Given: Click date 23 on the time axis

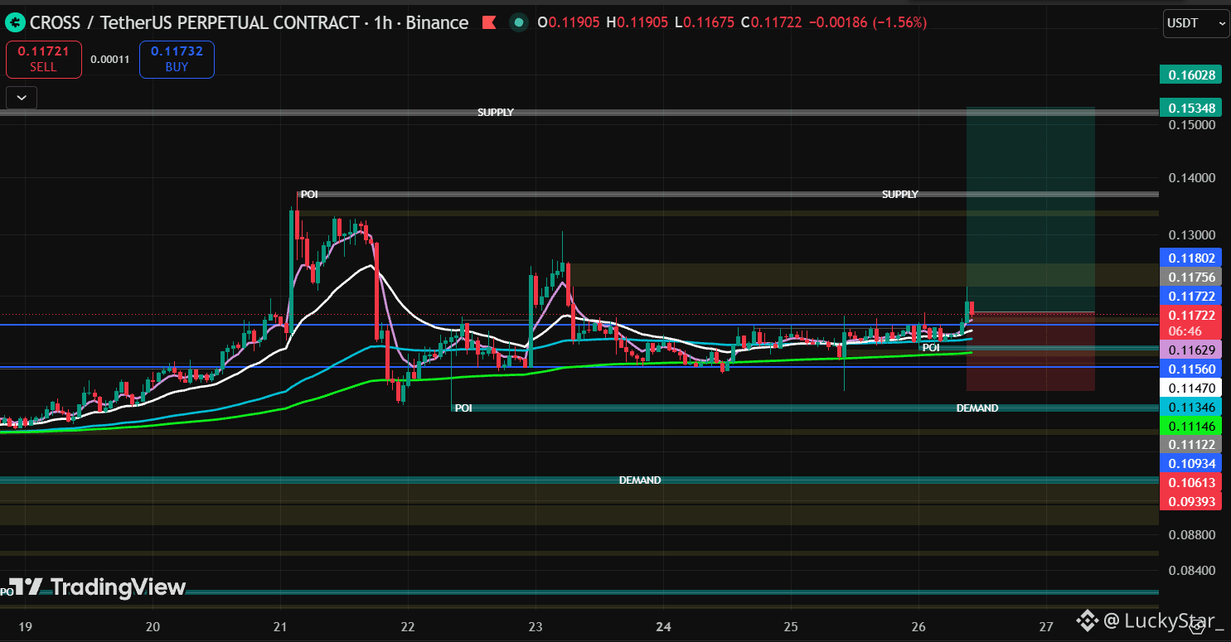Looking at the screenshot, I should (536, 625).
